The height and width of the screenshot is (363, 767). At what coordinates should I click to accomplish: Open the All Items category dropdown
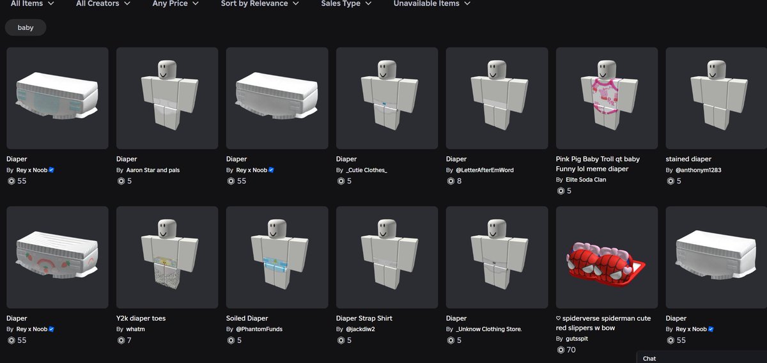[x=33, y=4]
